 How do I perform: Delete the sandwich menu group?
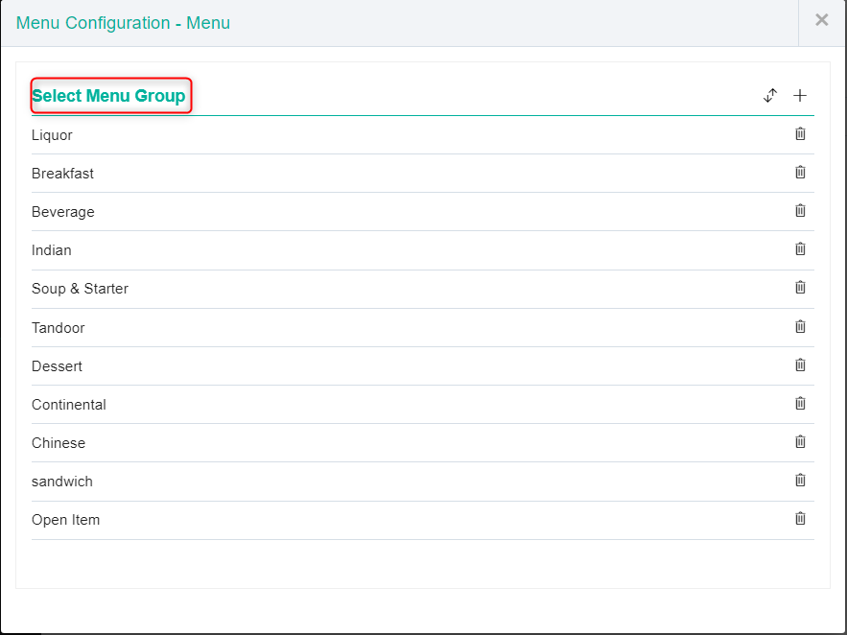801,480
